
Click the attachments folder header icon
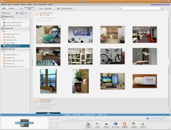click(x=37, y=100)
